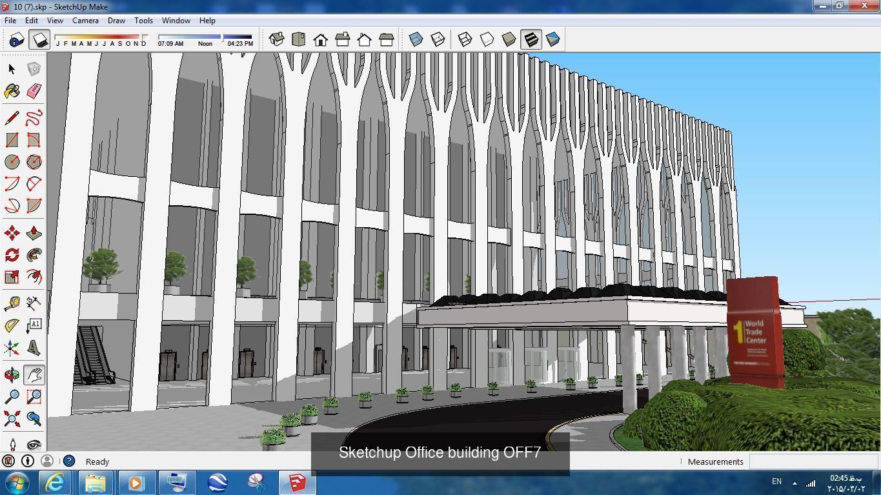The height and width of the screenshot is (495, 881).
Task: Select the Circle tool
Action: point(12,162)
